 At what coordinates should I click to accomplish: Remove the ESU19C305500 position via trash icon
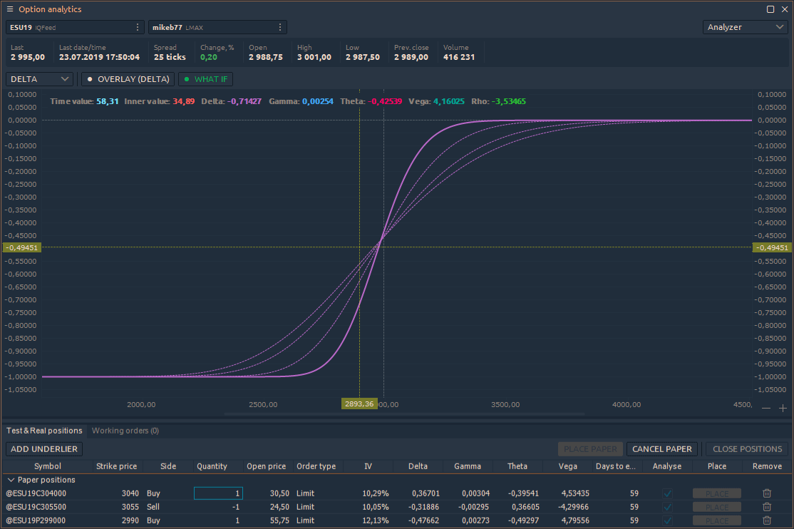pos(767,507)
